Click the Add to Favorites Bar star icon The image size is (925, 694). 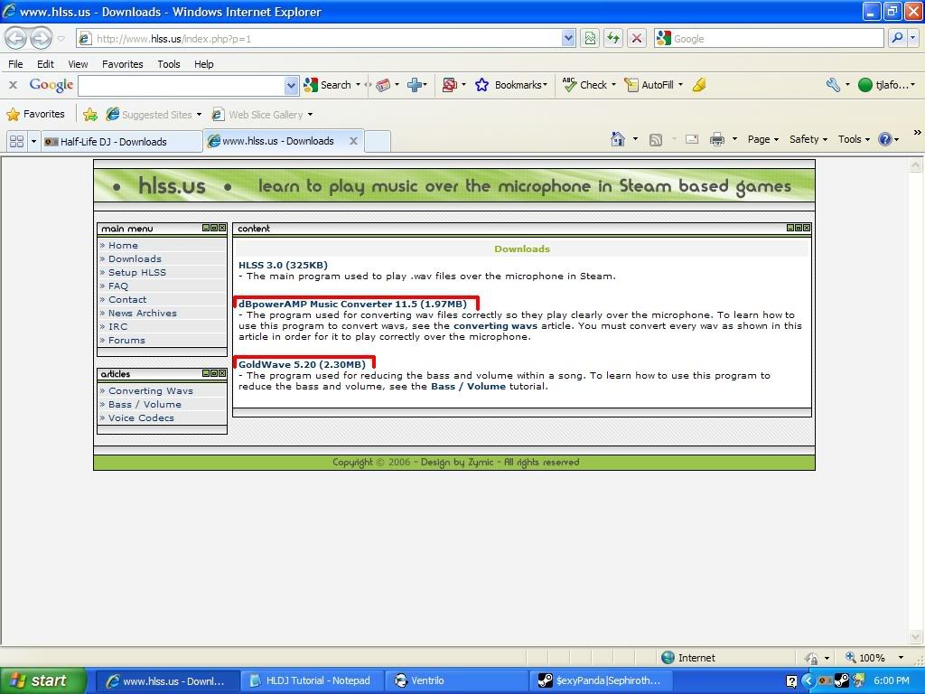click(90, 115)
